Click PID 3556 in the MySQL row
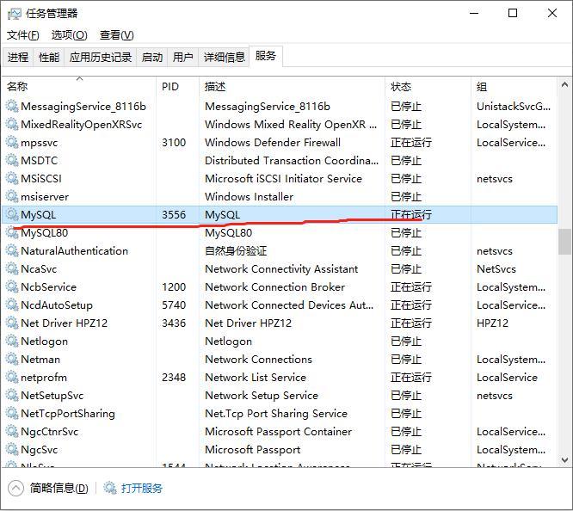The height and width of the screenshot is (511, 573). tap(174, 214)
